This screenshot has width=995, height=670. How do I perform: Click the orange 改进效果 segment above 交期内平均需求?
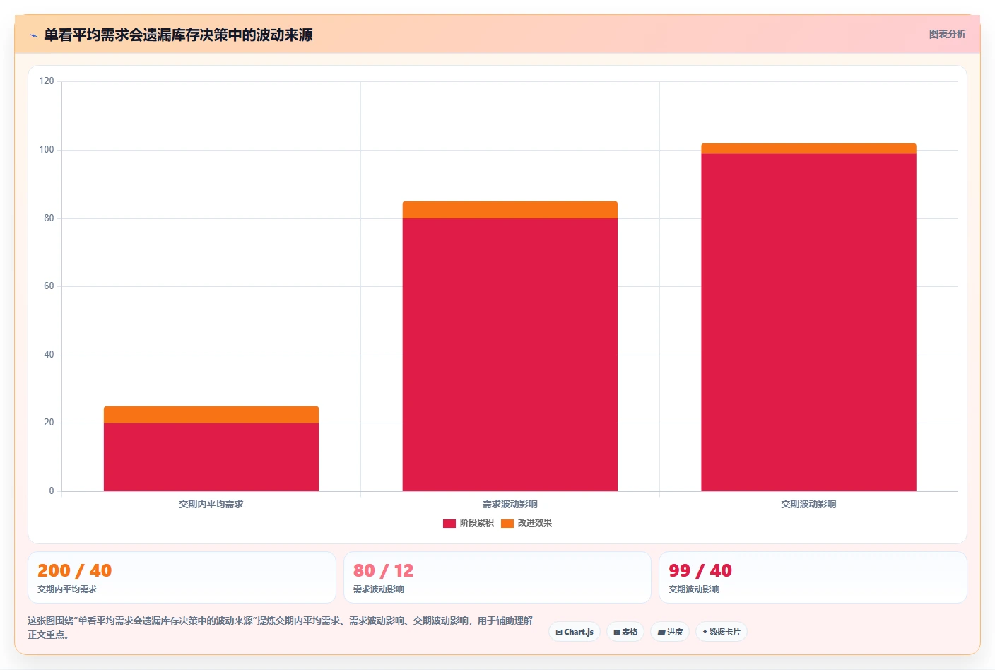[211, 415]
